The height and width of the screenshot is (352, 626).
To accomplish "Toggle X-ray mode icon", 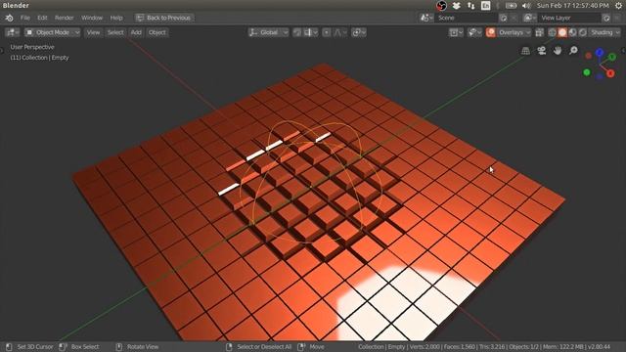I will (x=539, y=32).
